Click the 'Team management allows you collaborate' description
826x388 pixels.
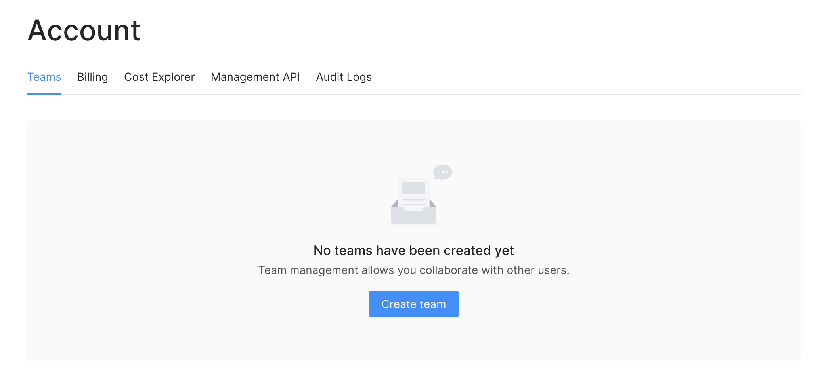tap(413, 270)
